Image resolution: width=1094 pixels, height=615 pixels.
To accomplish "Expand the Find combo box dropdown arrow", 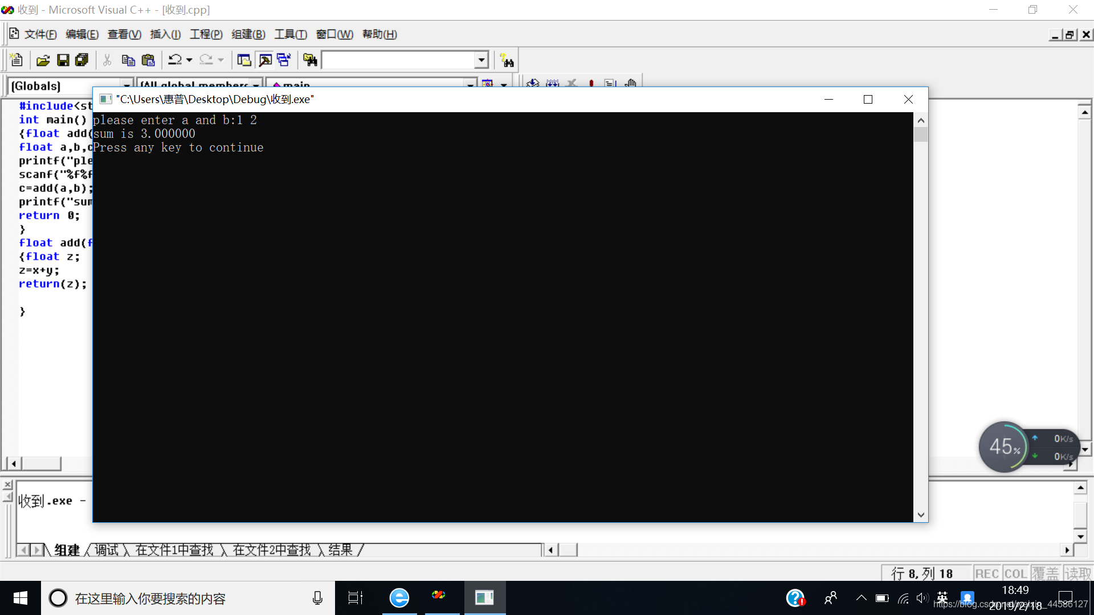I will tap(481, 60).
